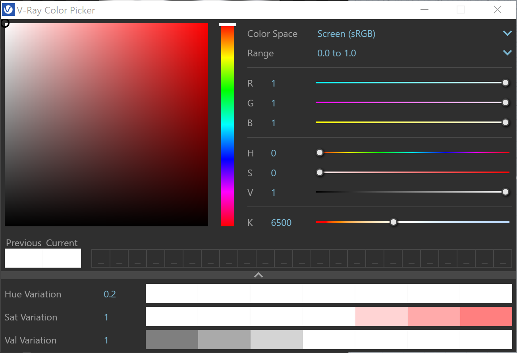Click the Sat Variation value field
The height and width of the screenshot is (353, 517).
point(106,317)
